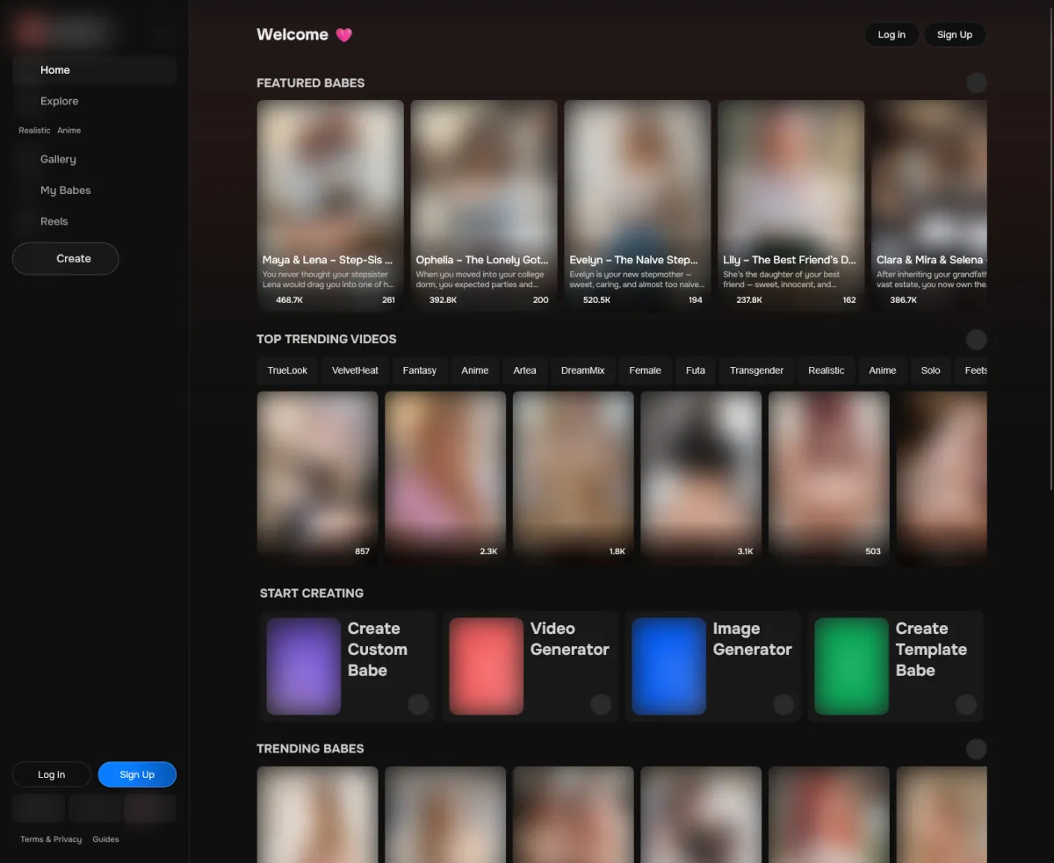Image resolution: width=1054 pixels, height=863 pixels.
Task: Click the round button beside Featured Babes heading
Action: click(x=976, y=83)
